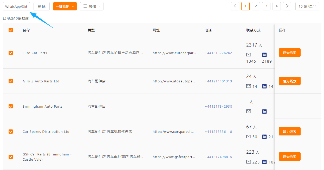Click the 网址 column header
The height and width of the screenshot is (170, 324).
[156, 30]
